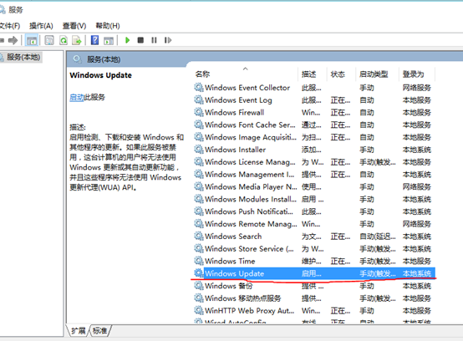Open the 查看(V) menu
Screen dimensions: 463x341
pyautogui.click(x=74, y=26)
